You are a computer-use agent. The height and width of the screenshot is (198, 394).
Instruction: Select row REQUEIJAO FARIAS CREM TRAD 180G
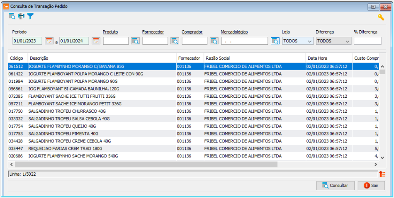pyautogui.click(x=194, y=149)
